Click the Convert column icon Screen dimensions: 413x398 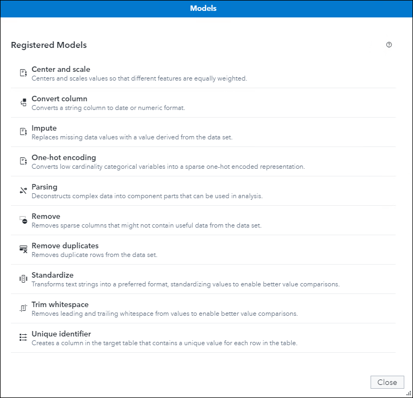click(23, 102)
